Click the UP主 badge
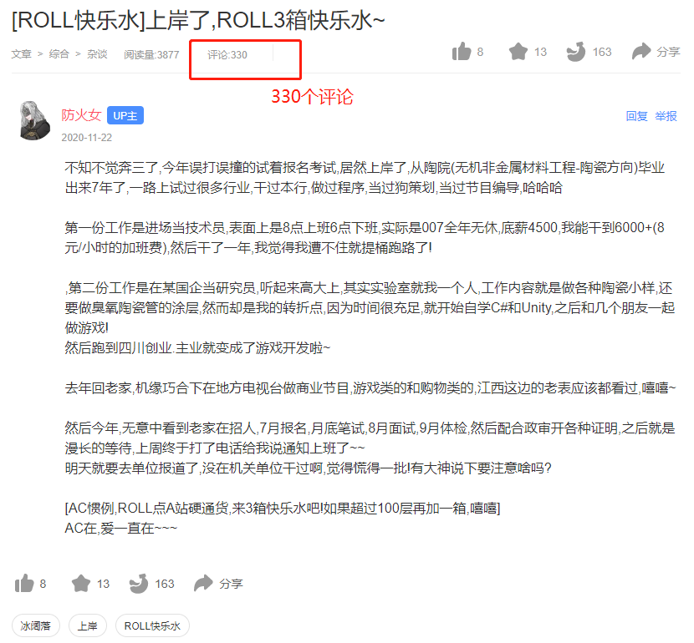The height and width of the screenshot is (643, 694). (x=125, y=115)
